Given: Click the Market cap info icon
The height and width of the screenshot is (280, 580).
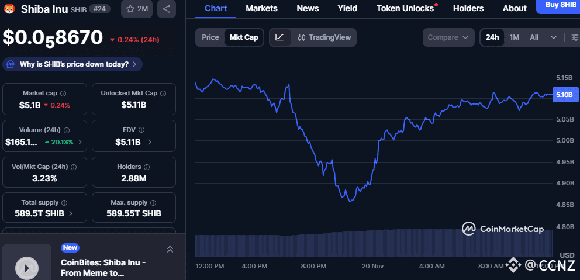Looking at the screenshot, I should point(63,94).
